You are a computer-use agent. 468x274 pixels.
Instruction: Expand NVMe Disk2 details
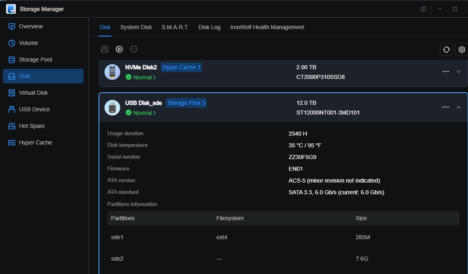[x=459, y=72]
